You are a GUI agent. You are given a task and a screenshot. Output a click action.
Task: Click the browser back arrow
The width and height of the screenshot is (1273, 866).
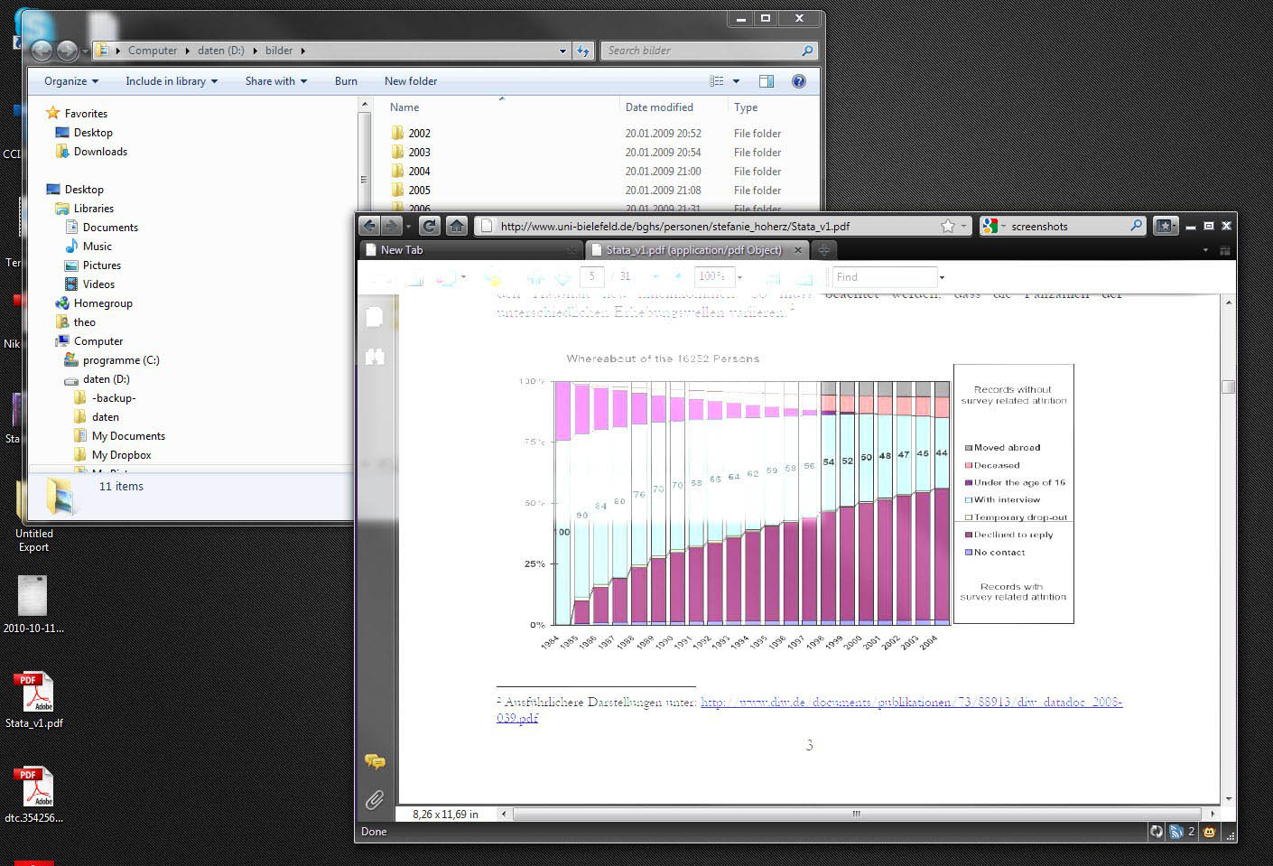coord(369,226)
